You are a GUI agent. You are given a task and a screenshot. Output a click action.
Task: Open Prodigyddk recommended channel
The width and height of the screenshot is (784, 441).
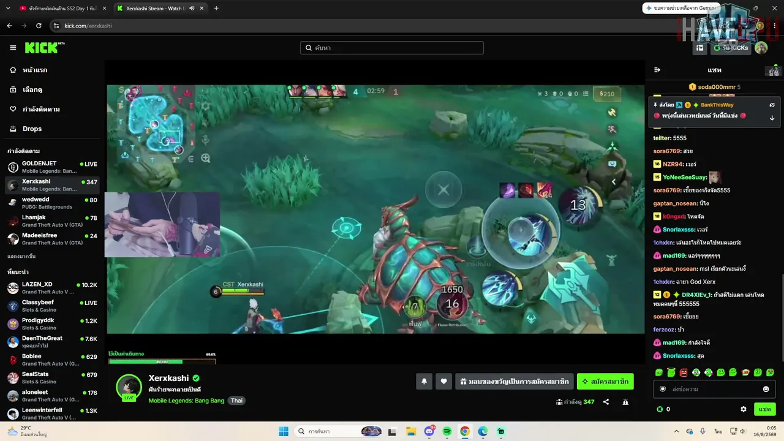pos(52,324)
